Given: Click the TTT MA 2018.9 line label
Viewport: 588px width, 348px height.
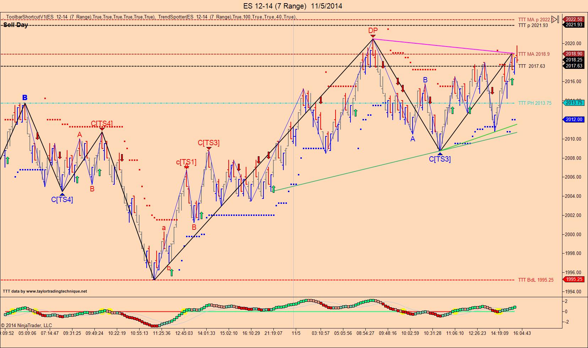Looking at the screenshot, I should [x=534, y=54].
